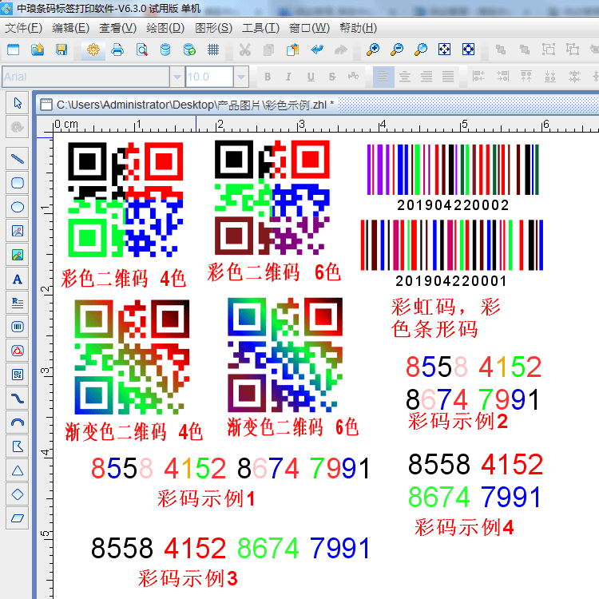Open document settings gear icon
This screenshot has width=599, height=599.
tap(93, 50)
